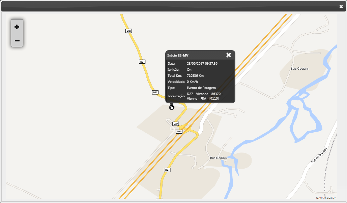This screenshot has height=203, width=347.
Task: Click the vehicle position arrow marker
Action: coord(172,107)
